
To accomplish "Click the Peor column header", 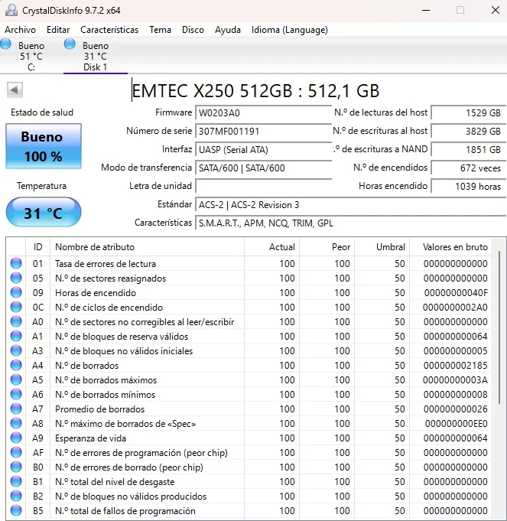I will [x=327, y=247].
